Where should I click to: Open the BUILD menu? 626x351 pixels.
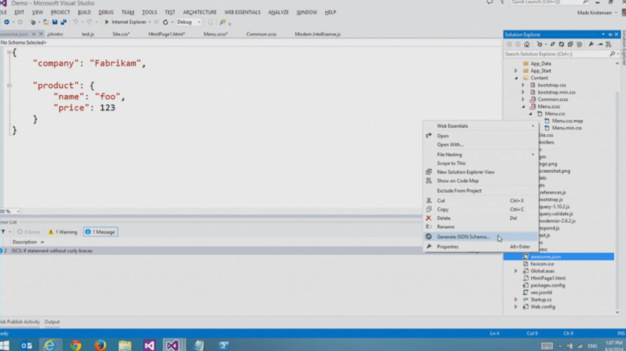tap(84, 12)
